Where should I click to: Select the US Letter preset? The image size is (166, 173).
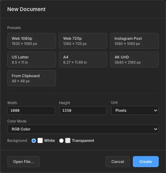[31, 60]
